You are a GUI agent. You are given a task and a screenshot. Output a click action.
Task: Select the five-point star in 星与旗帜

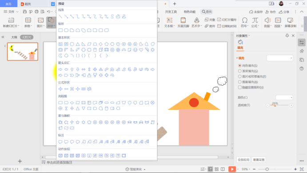click(x=78, y=122)
